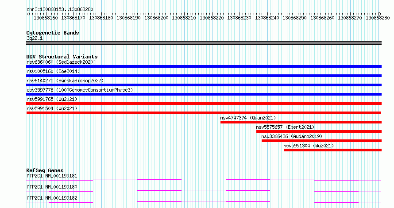Click ruler position 130868200
The width and height of the screenshot is (394, 208).
click(156, 18)
